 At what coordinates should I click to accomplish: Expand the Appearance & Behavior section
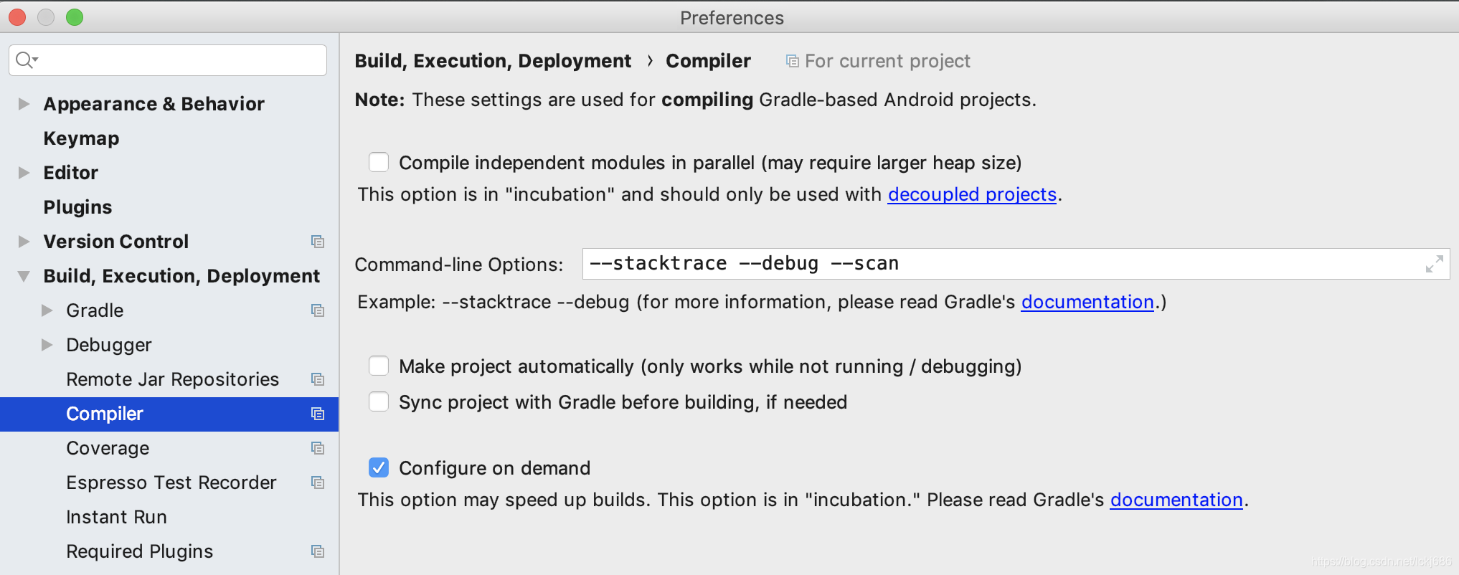(x=23, y=103)
